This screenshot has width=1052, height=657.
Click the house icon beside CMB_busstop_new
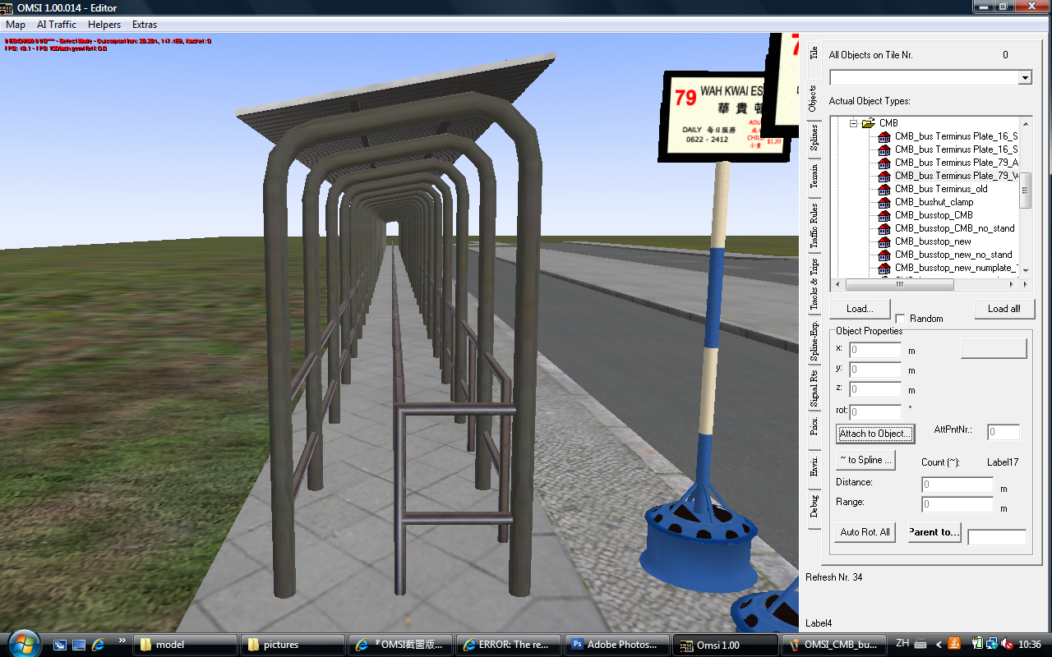pyautogui.click(x=884, y=241)
